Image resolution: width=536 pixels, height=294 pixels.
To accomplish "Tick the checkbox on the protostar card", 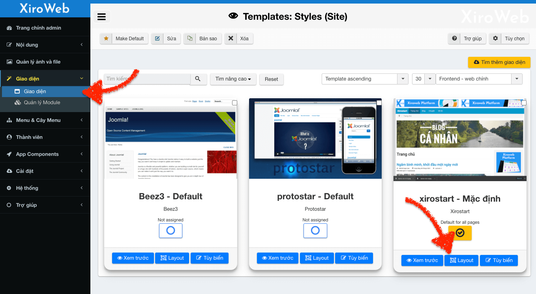I will pos(379,103).
